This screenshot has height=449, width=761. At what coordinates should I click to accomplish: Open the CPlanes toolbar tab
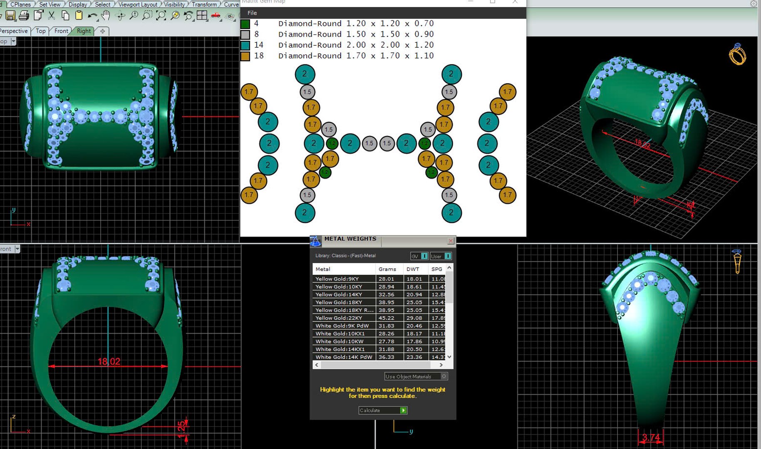pyautogui.click(x=20, y=4)
